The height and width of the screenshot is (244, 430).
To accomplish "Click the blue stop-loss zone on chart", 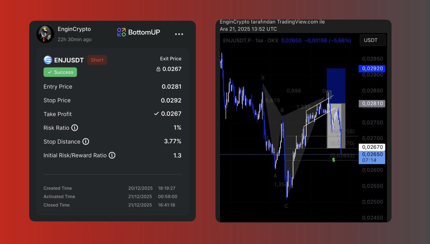I will coord(336,86).
